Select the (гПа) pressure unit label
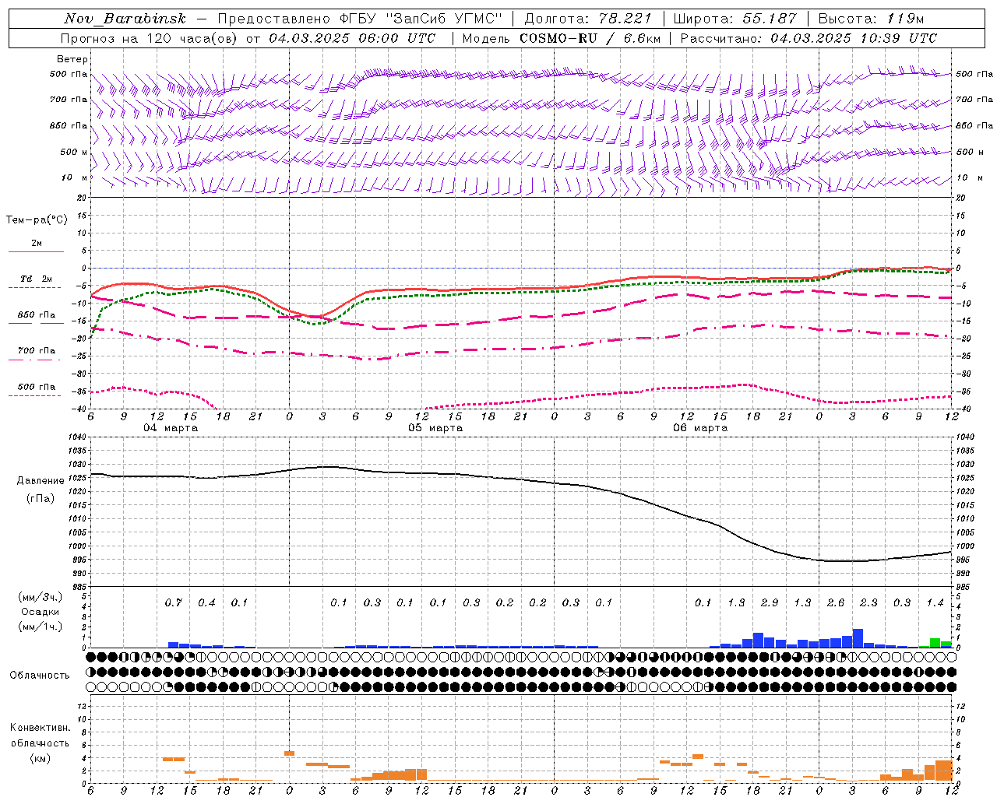Viewport: 997px width, 797px height. coord(41,498)
